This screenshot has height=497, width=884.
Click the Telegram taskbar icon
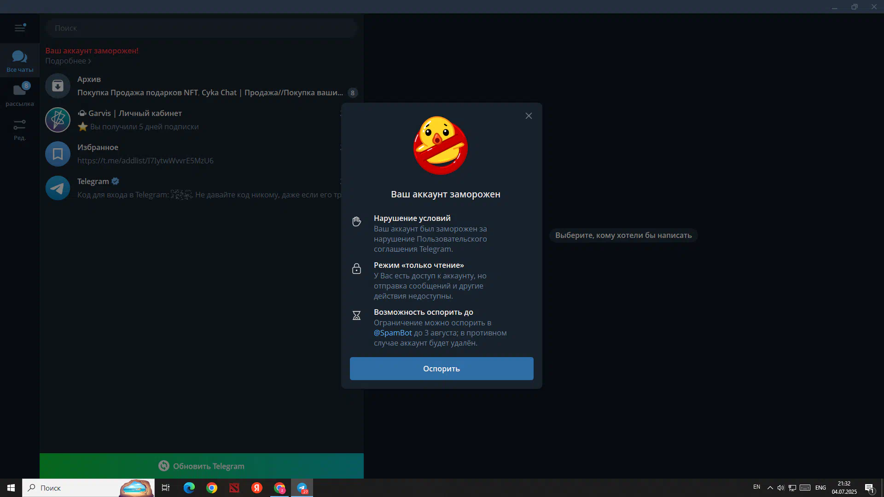(302, 488)
